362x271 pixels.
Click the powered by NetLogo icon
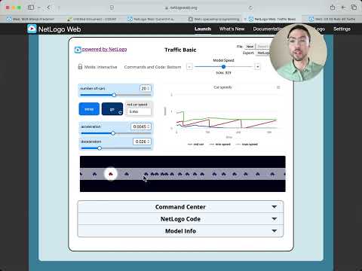(x=78, y=50)
